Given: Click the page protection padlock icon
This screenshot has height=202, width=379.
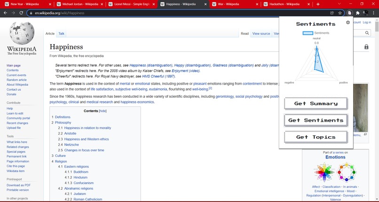Looking at the screenshot, I should click(x=366, y=47).
